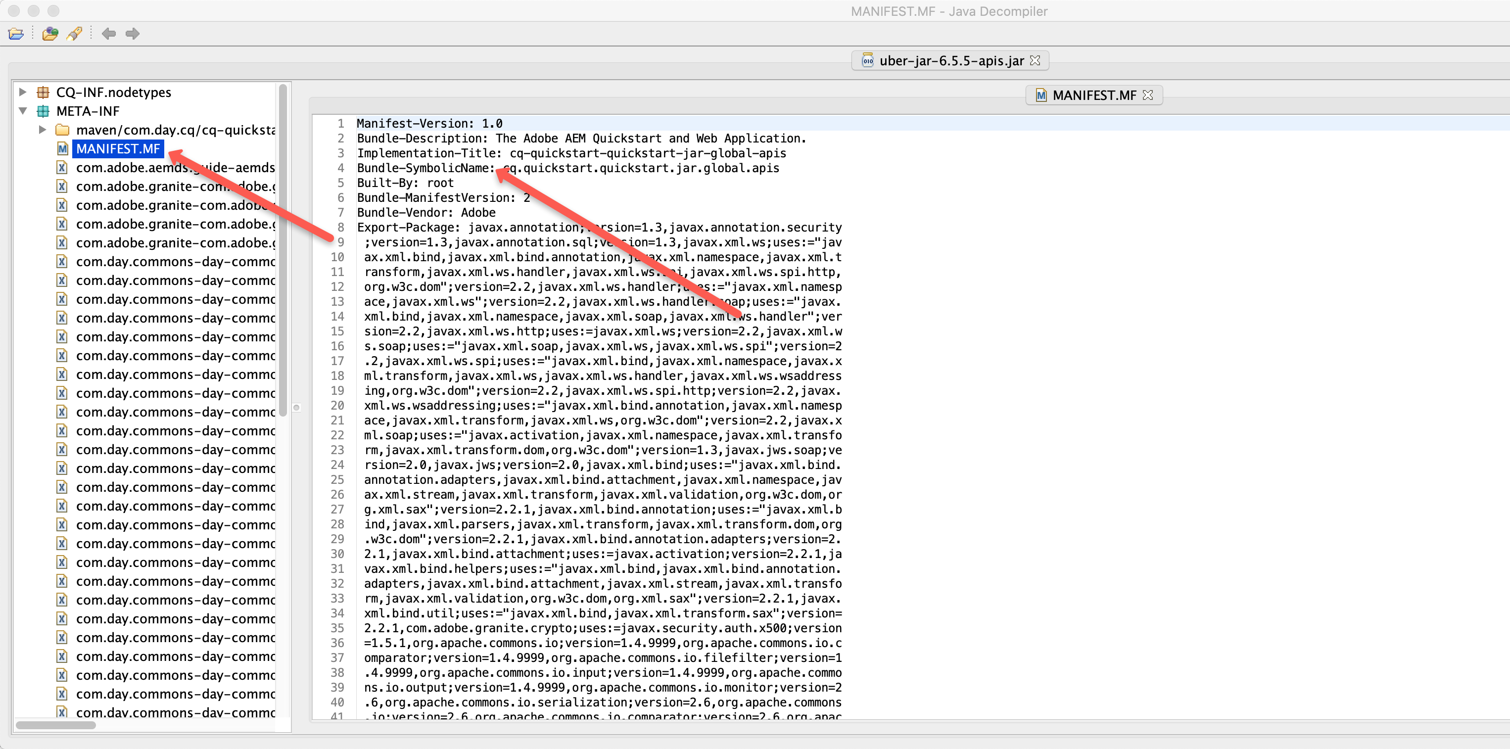Select MANIFEST.MF in the file tree
1510x749 pixels.
[118, 149]
